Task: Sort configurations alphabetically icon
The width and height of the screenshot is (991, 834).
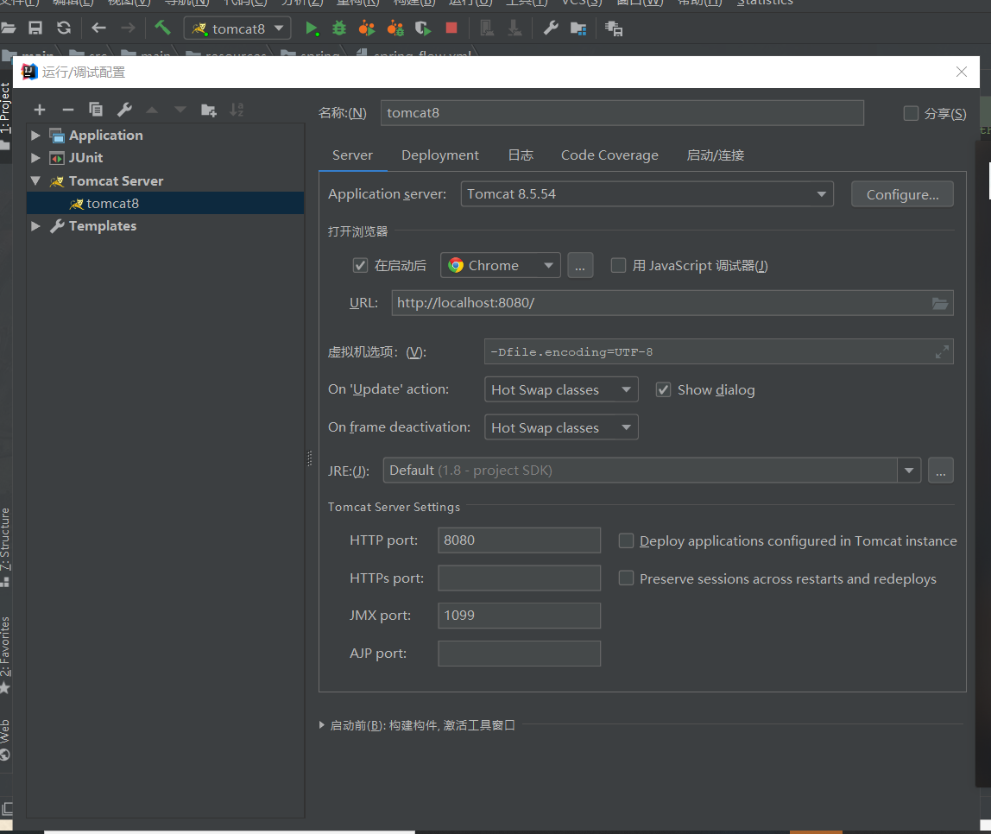Action: [x=237, y=110]
